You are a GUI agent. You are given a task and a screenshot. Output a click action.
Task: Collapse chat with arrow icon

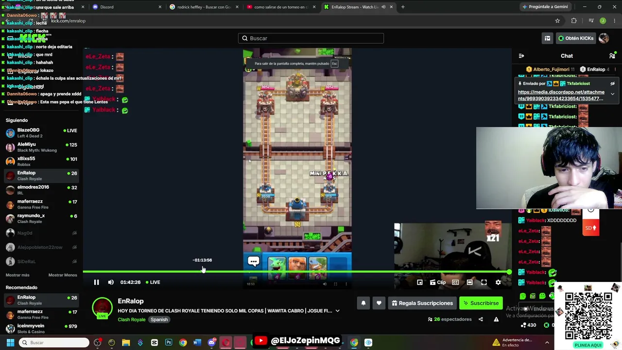(521, 56)
